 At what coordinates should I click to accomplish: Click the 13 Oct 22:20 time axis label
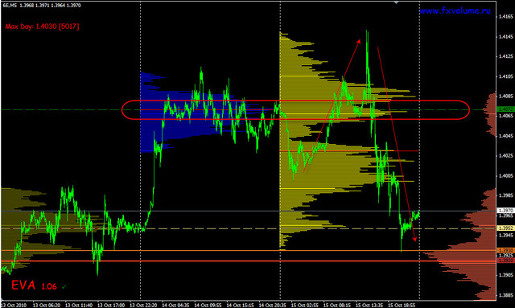tap(143, 305)
